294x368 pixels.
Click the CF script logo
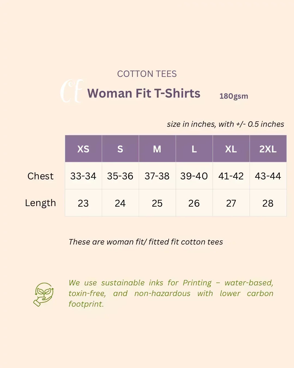point(72,92)
